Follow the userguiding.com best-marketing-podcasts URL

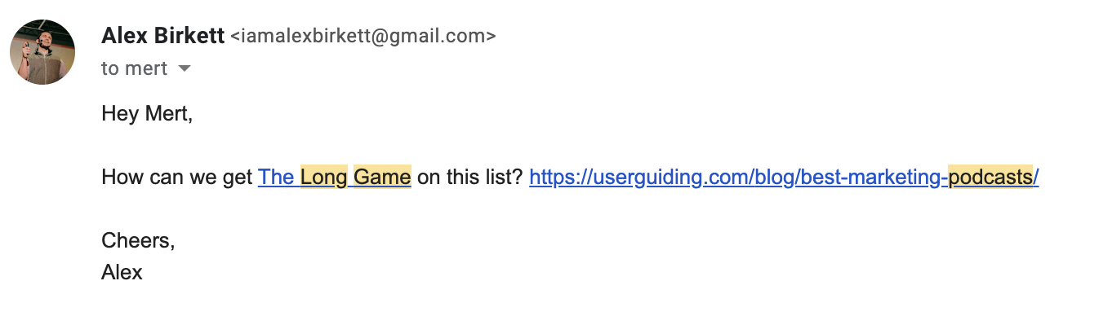pos(784,177)
